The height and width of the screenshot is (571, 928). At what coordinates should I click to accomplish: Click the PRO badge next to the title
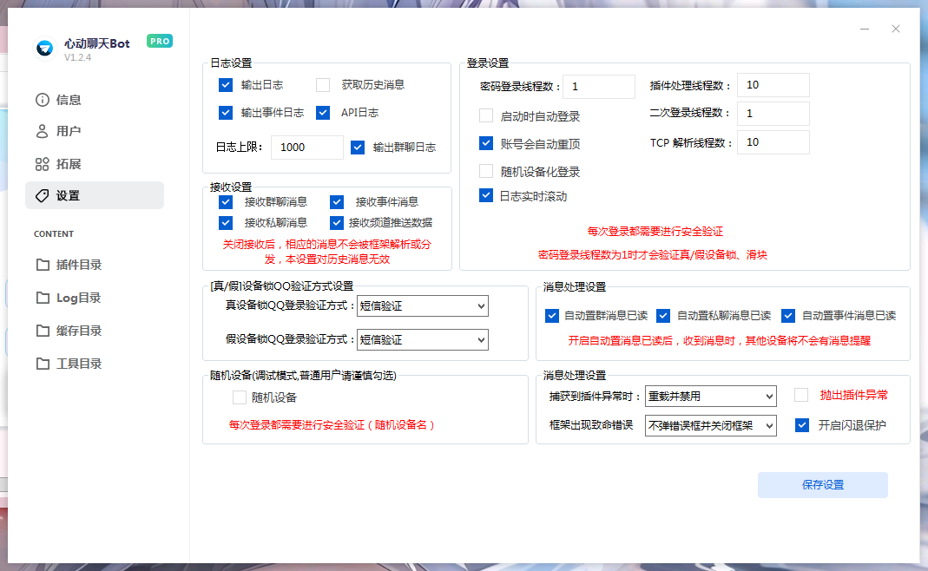click(159, 41)
